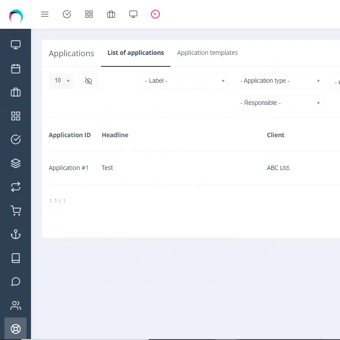Screen dimensions: 340x340
Task: Expand the Responsible filter dropdown
Action: [279, 103]
